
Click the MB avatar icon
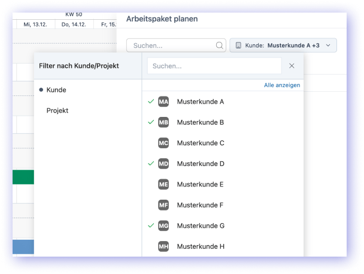point(163,122)
